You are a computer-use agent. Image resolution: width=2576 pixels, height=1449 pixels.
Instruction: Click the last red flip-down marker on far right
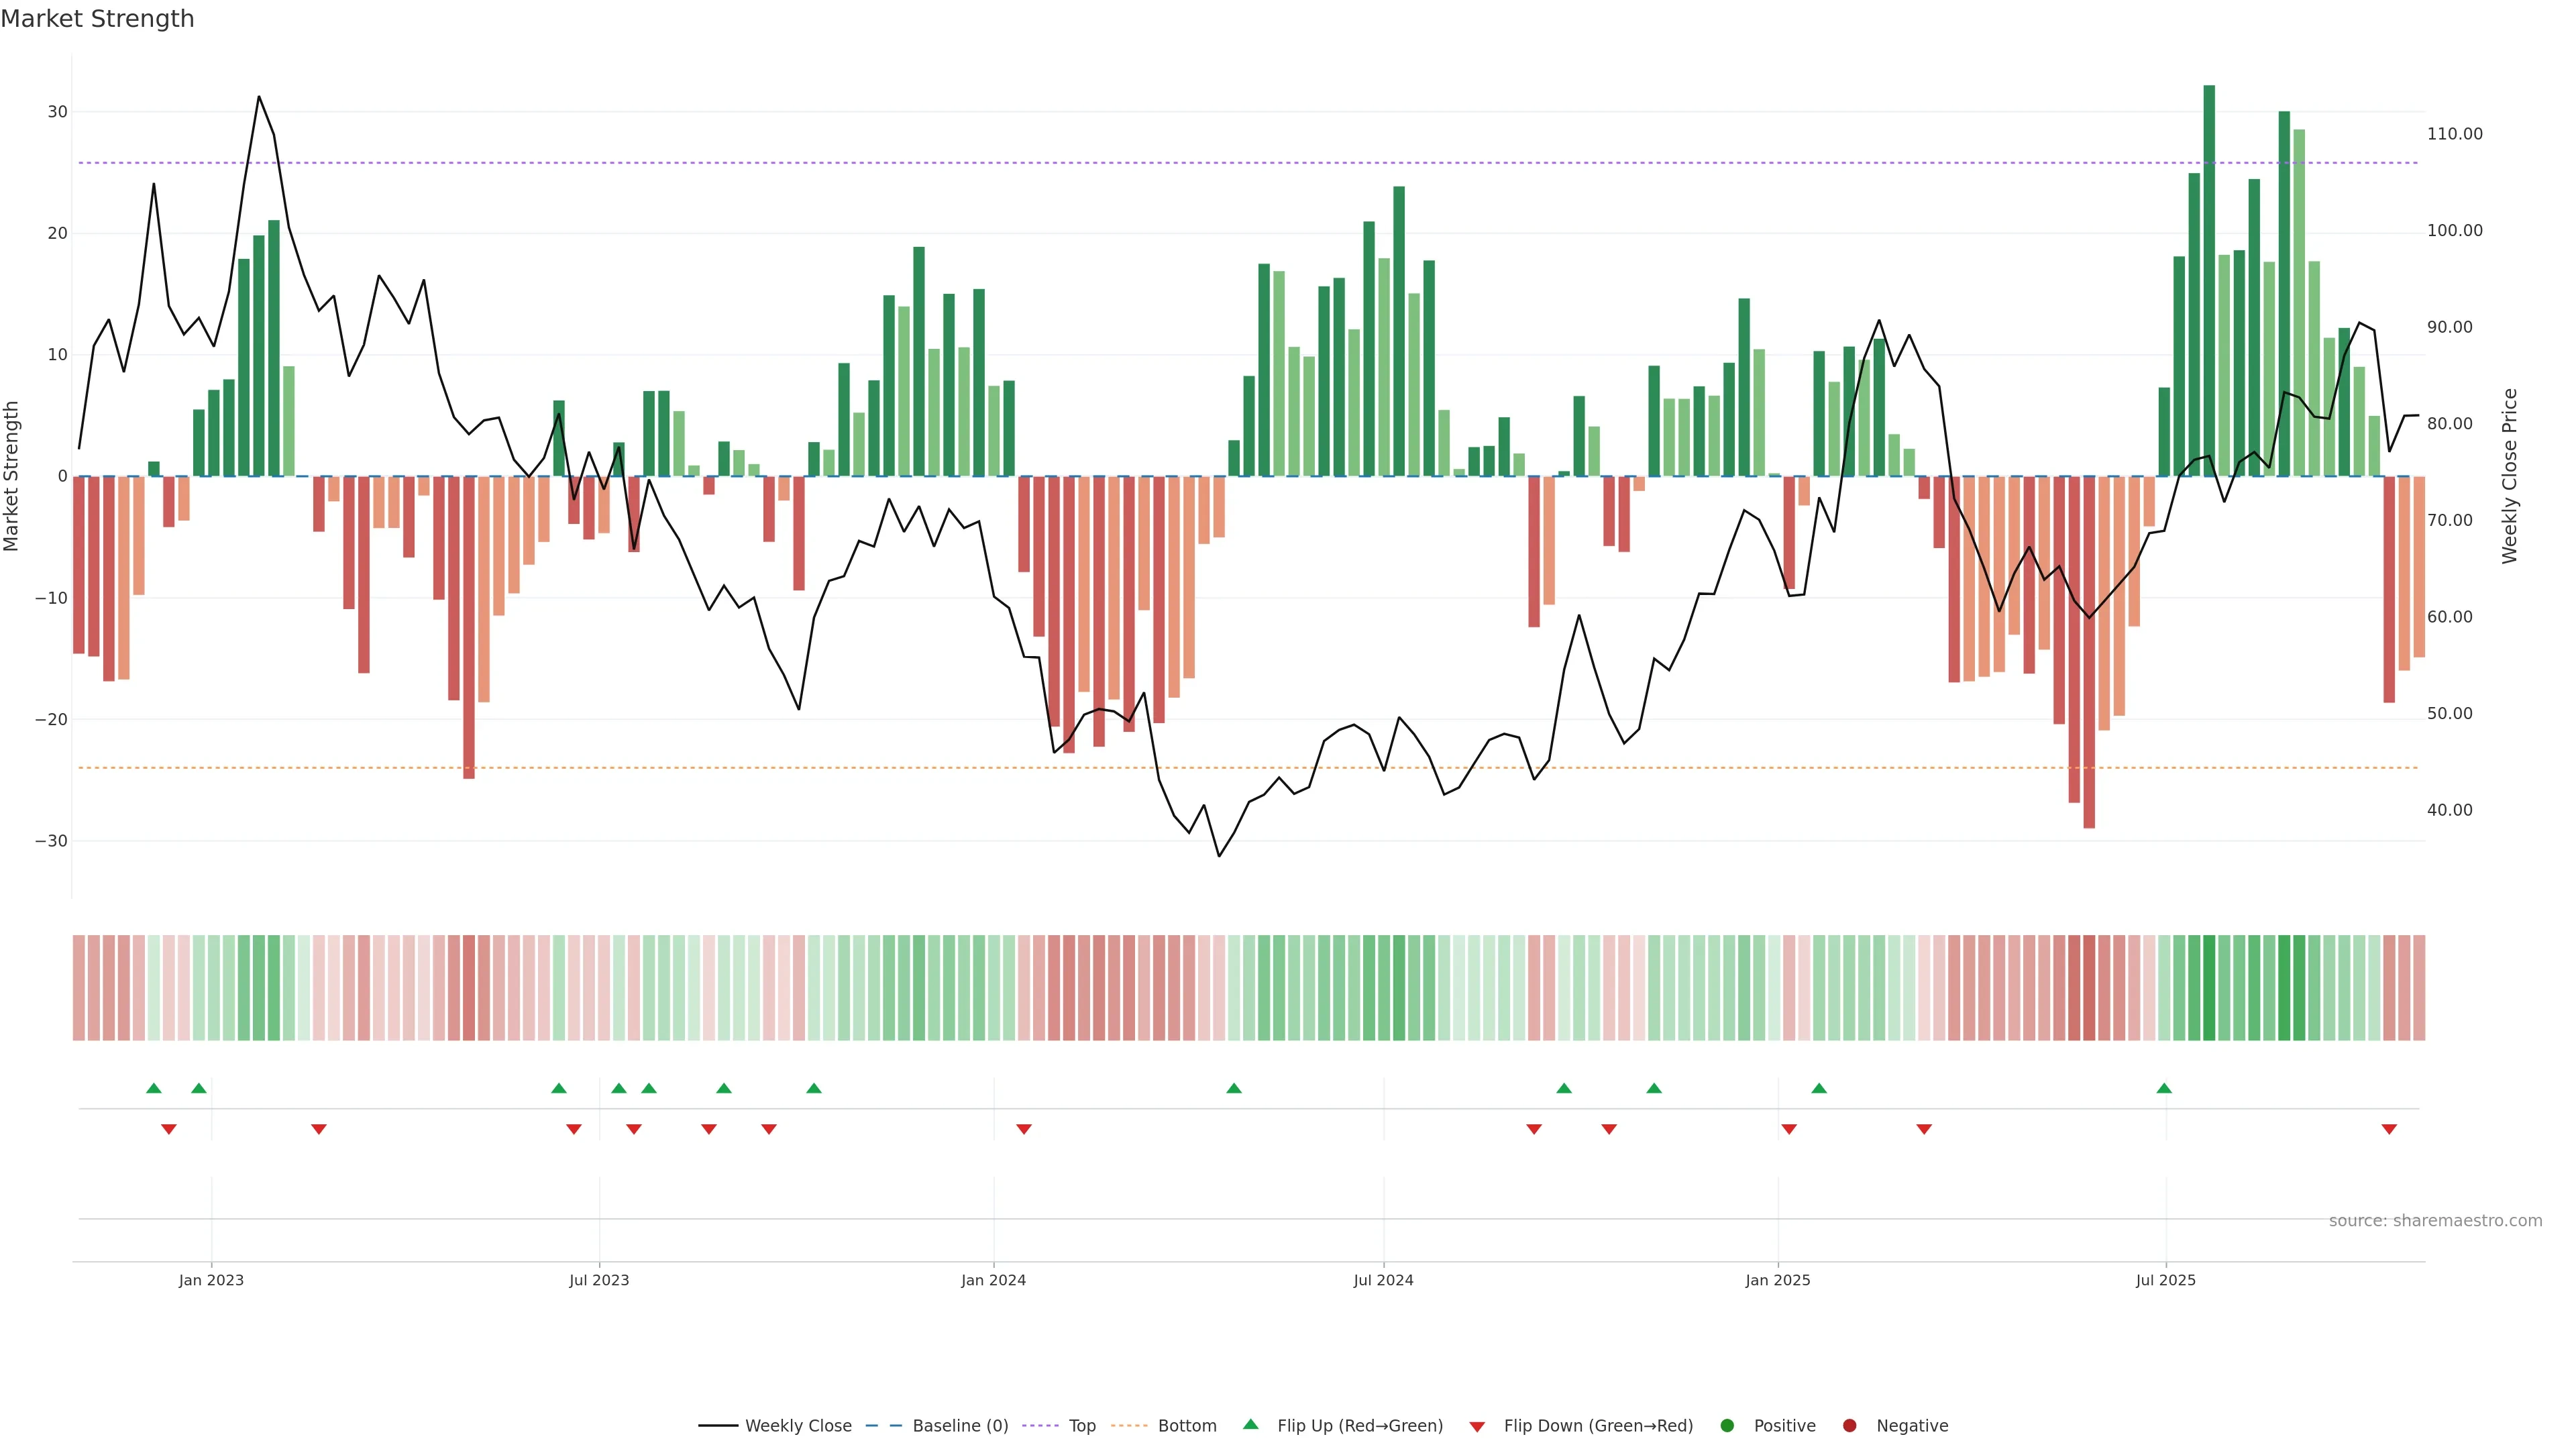pos(2389,1129)
